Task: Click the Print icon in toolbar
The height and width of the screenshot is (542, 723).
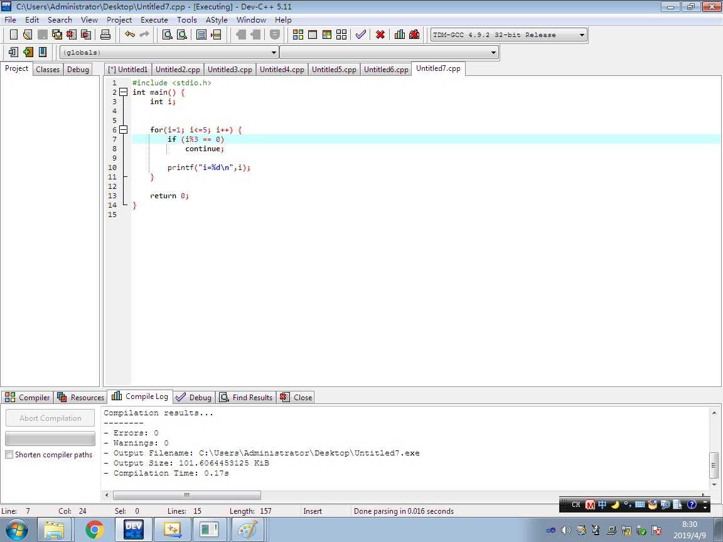Action: click(x=105, y=35)
